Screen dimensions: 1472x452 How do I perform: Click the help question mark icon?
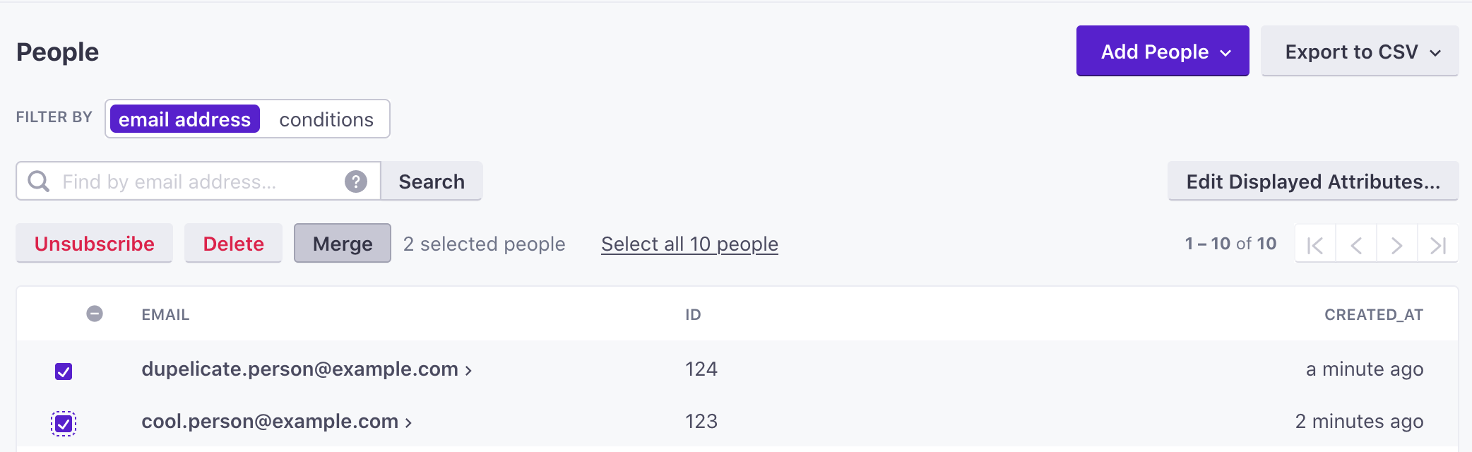tap(356, 182)
